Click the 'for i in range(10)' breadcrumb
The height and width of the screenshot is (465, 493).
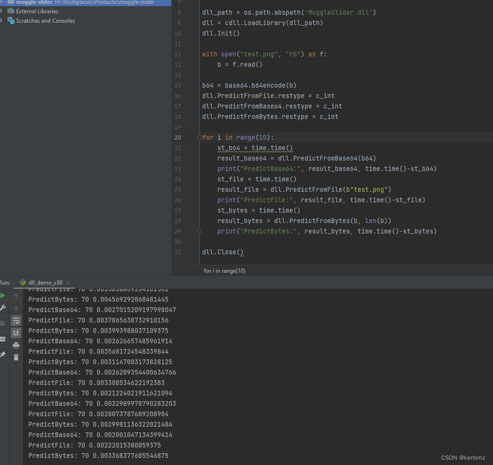[224, 271]
